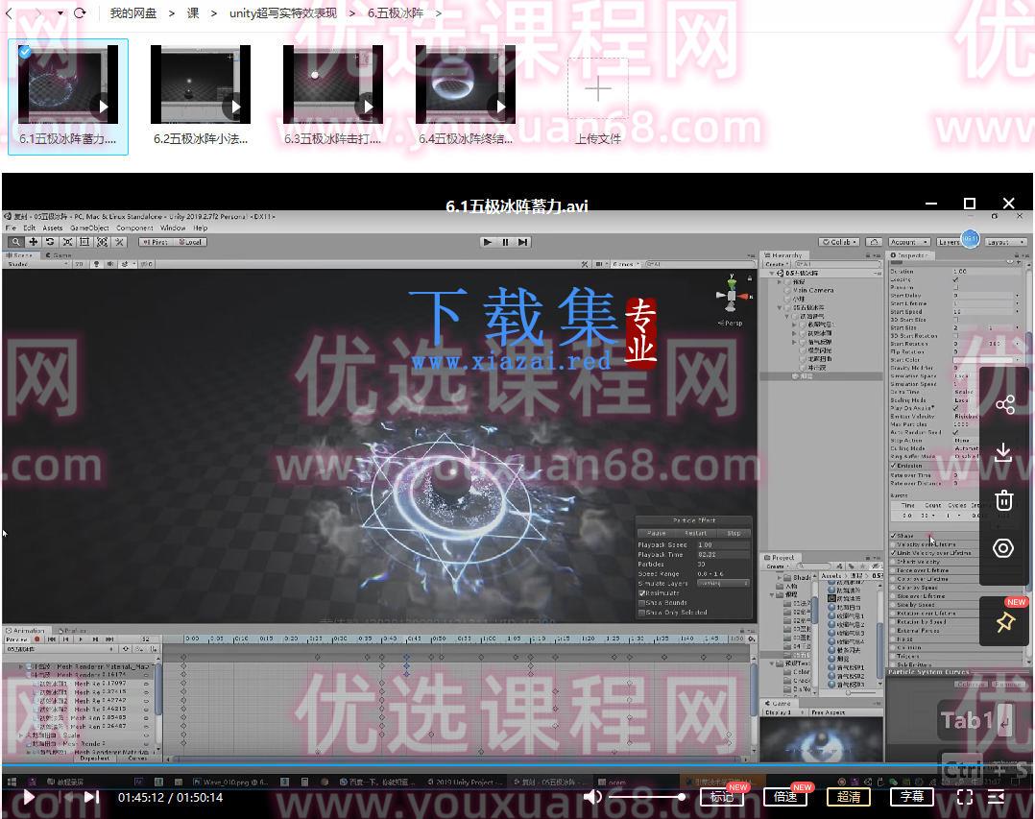Image resolution: width=1035 pixels, height=819 pixels.
Task: Open the 6.2五极冰阵小法 video thumbnail
Action: click(x=201, y=84)
